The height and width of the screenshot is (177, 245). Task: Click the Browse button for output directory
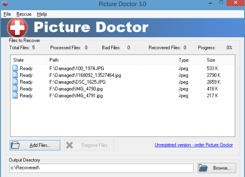pyautogui.click(x=217, y=168)
